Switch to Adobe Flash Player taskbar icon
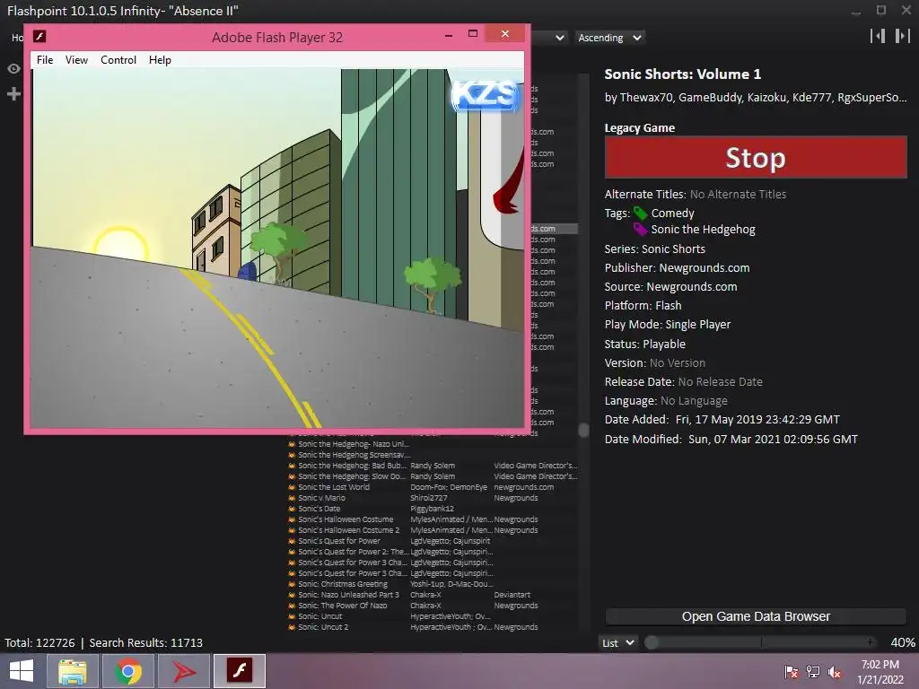This screenshot has height=689, width=919. click(x=240, y=671)
